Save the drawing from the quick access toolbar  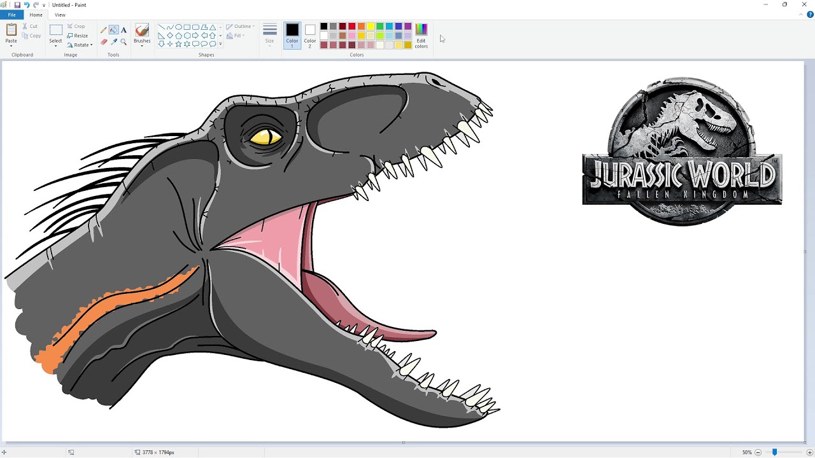point(17,5)
